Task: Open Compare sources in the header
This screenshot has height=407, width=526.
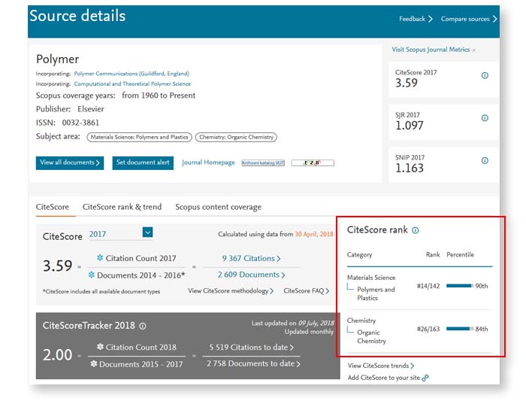Action: [469, 19]
